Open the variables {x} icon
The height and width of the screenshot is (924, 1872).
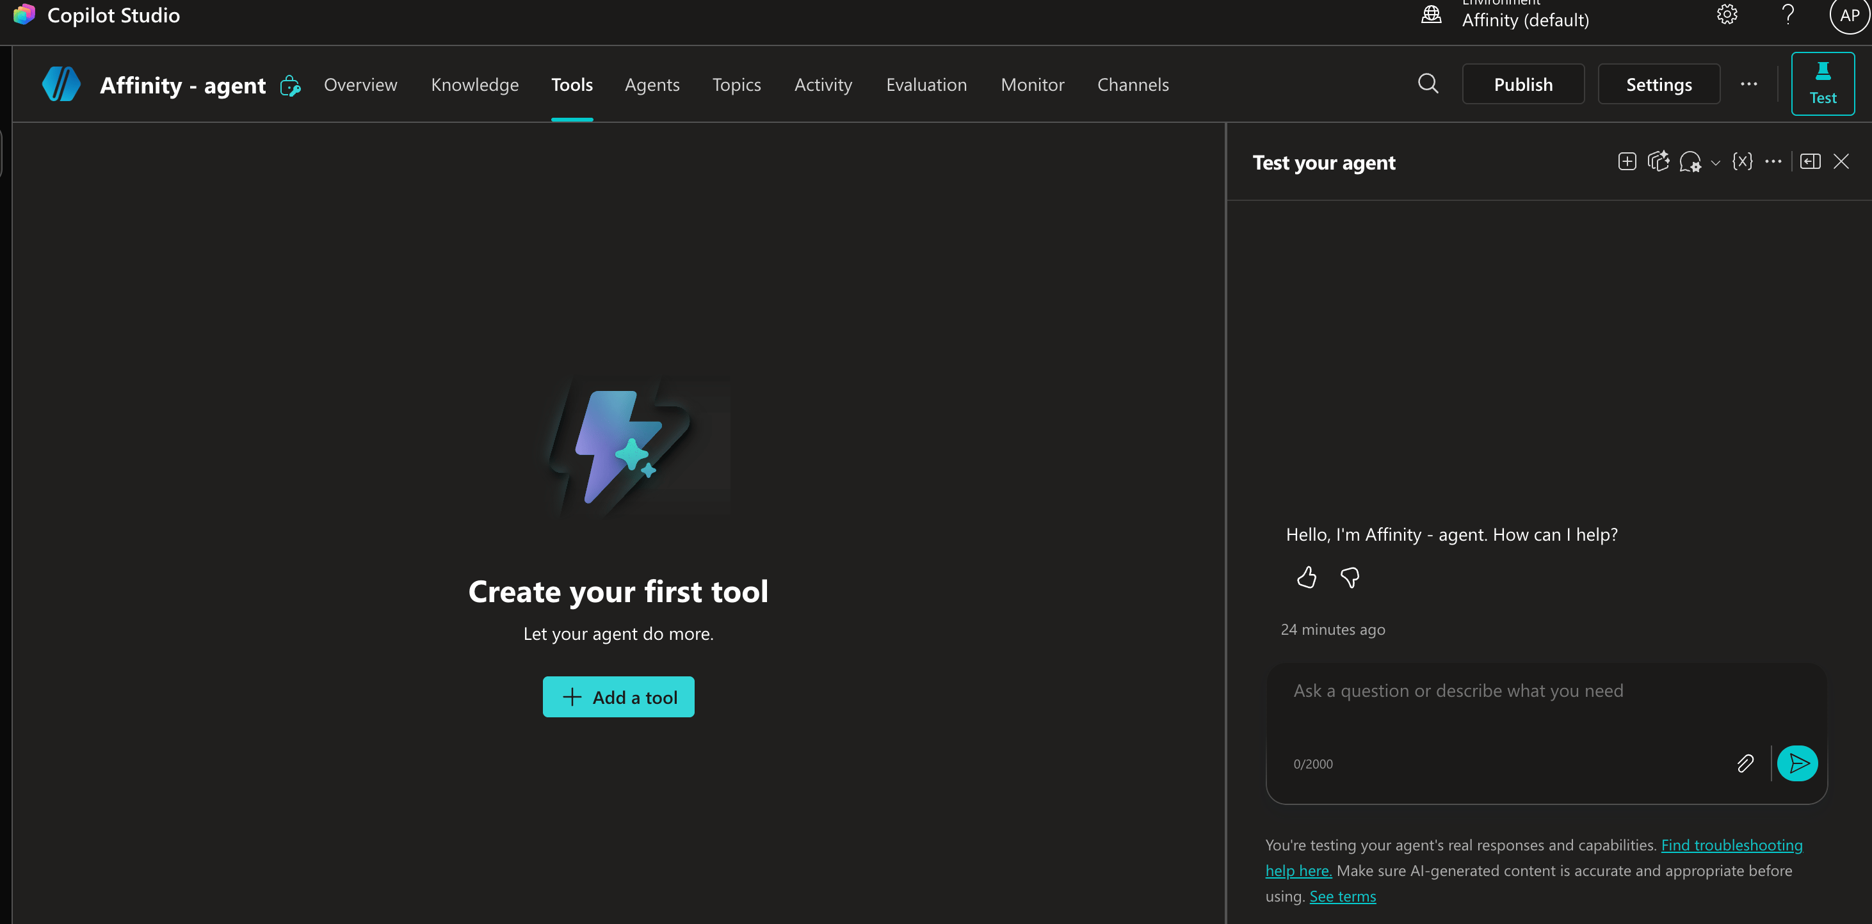pyautogui.click(x=1743, y=161)
